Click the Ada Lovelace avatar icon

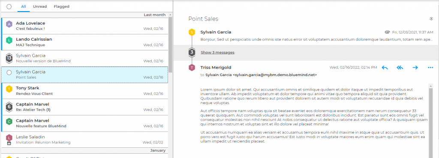pyautogui.click(x=9, y=24)
